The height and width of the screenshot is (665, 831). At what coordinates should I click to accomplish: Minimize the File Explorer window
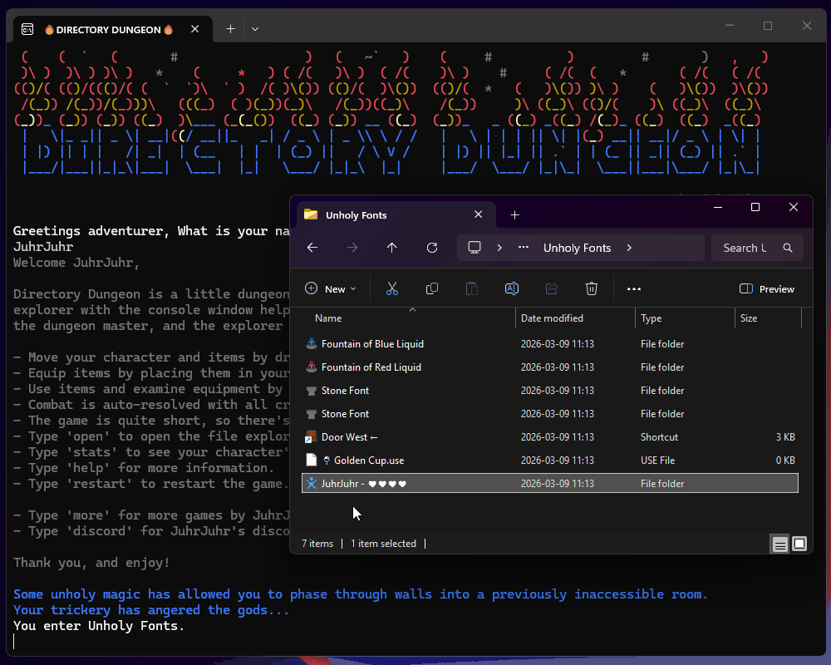718,207
